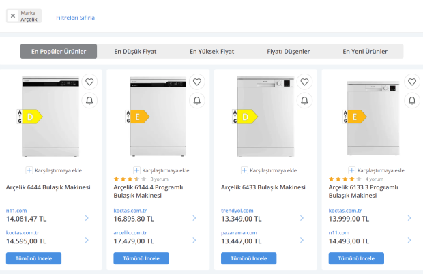Open Arçelik 6133 dishwasher product image

pos(373,118)
